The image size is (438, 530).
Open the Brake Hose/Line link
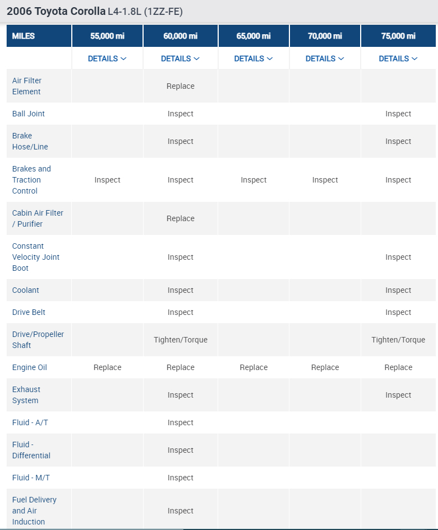coord(30,141)
